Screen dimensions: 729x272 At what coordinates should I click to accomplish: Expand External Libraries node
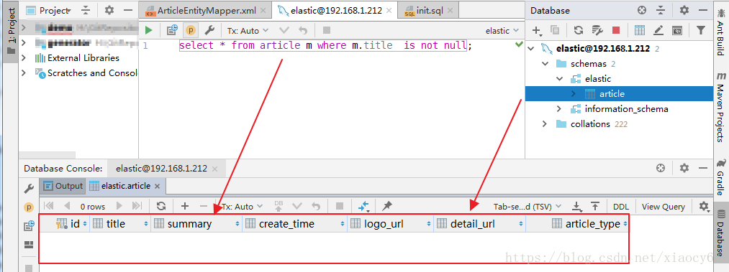(24, 58)
